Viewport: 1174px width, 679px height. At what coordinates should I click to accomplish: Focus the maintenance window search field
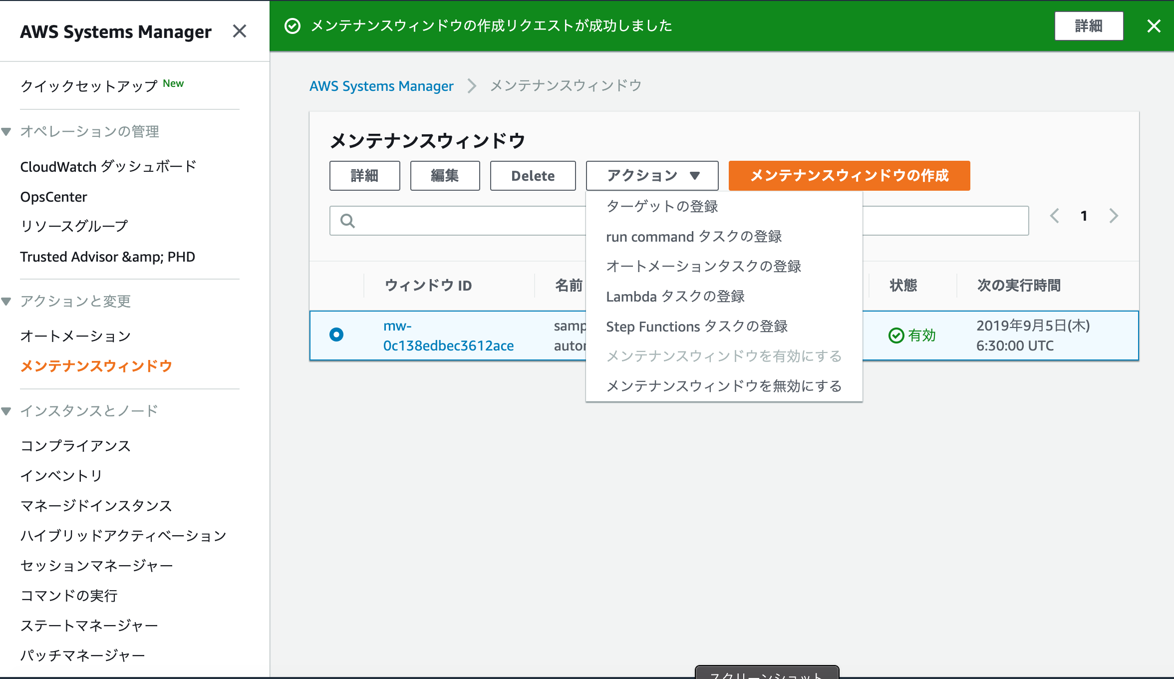(679, 221)
